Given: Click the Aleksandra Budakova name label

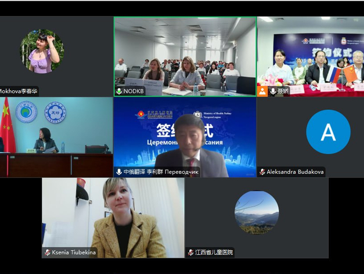Looking at the screenshot, I should [295, 172].
